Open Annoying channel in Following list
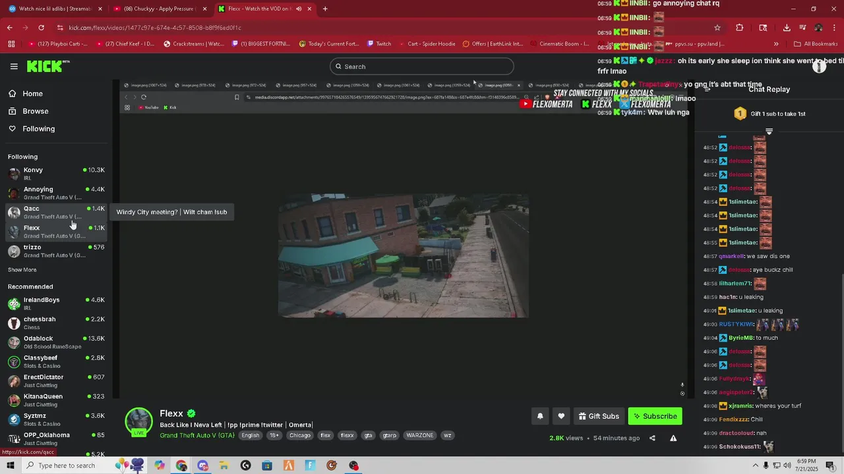The height and width of the screenshot is (474, 844). click(x=56, y=193)
